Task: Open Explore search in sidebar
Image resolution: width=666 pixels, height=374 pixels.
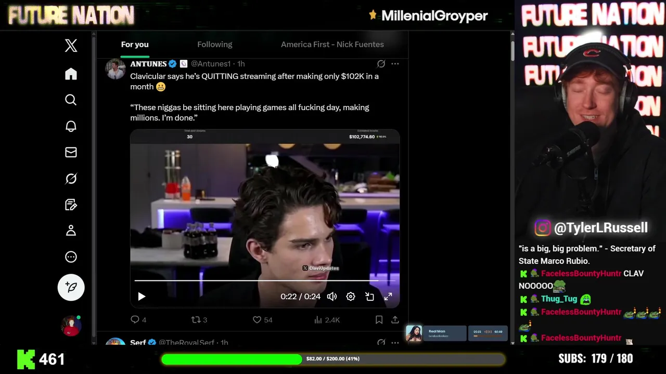Action: [x=71, y=100]
